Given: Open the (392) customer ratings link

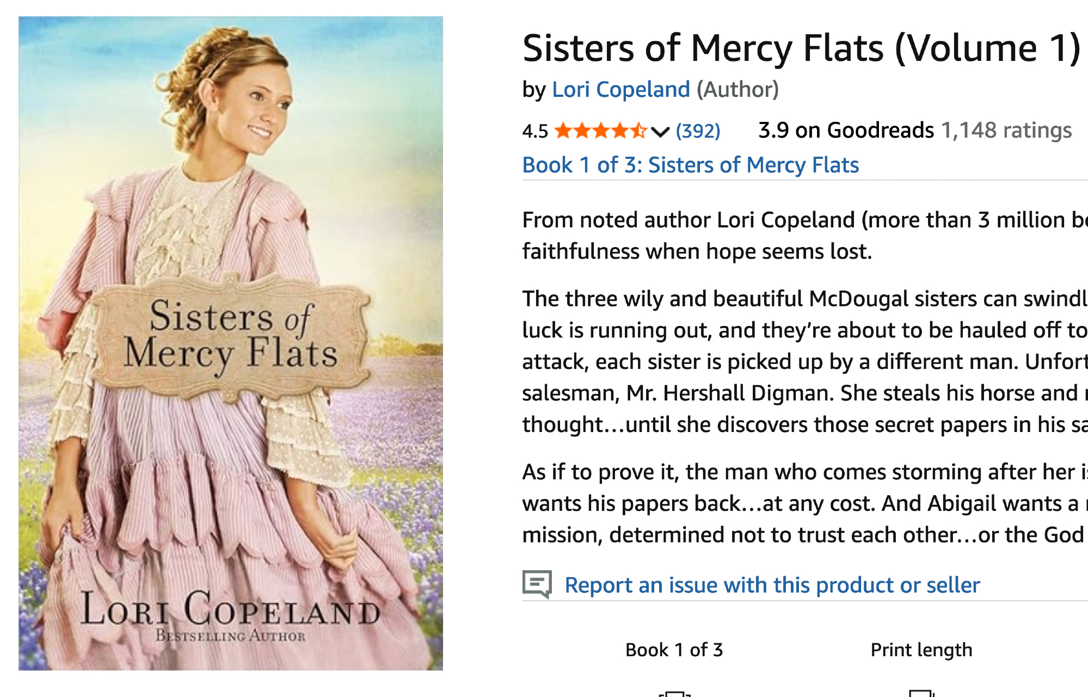Looking at the screenshot, I should (x=698, y=131).
